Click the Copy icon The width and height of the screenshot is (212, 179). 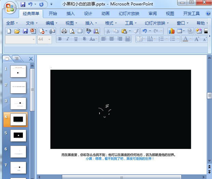pyautogui.click(x=116, y=31)
